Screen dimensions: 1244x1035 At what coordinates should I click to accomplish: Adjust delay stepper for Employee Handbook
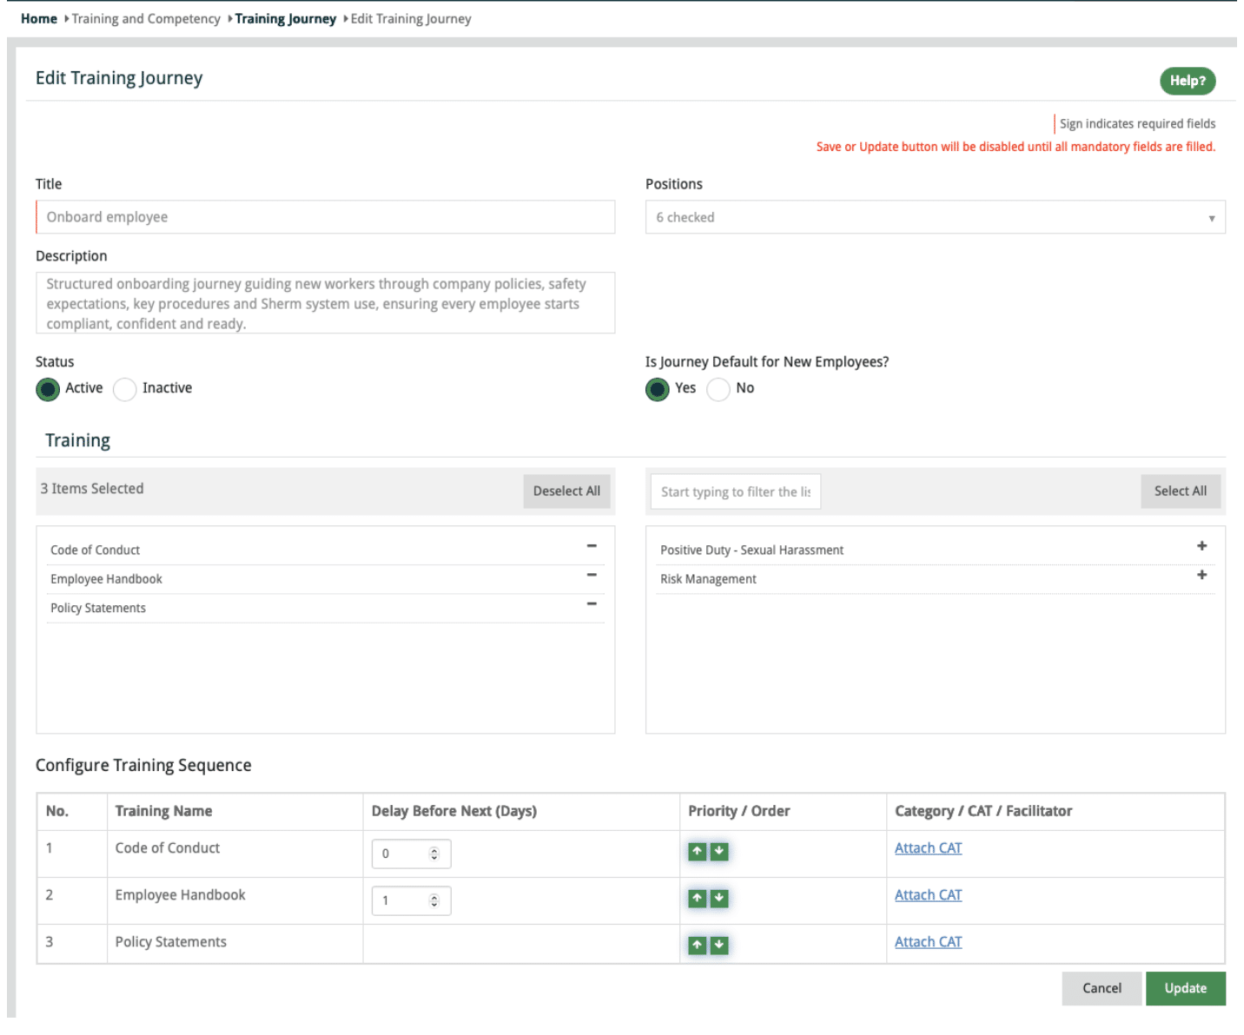[x=434, y=900]
